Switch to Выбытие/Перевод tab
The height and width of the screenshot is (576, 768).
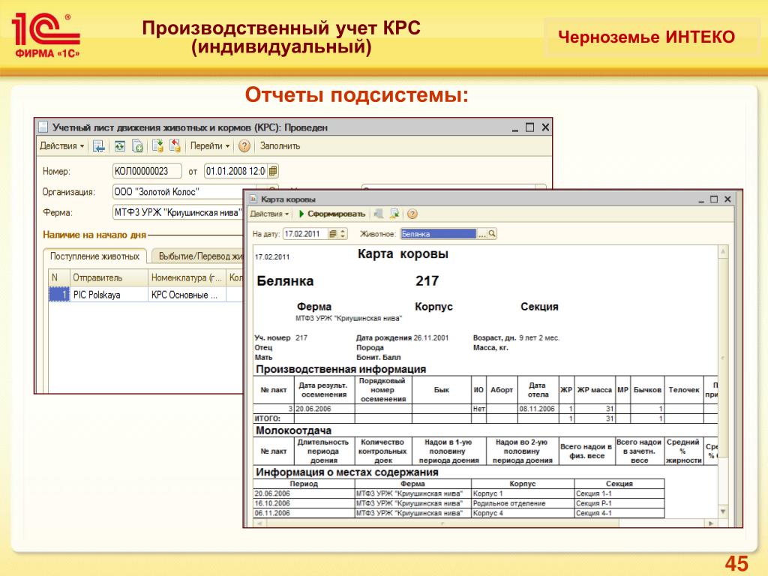pos(198,256)
